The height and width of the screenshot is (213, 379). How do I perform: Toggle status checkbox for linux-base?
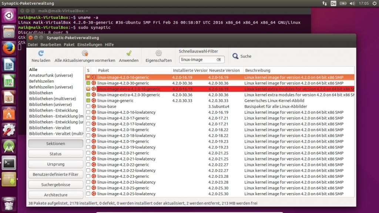88,106
